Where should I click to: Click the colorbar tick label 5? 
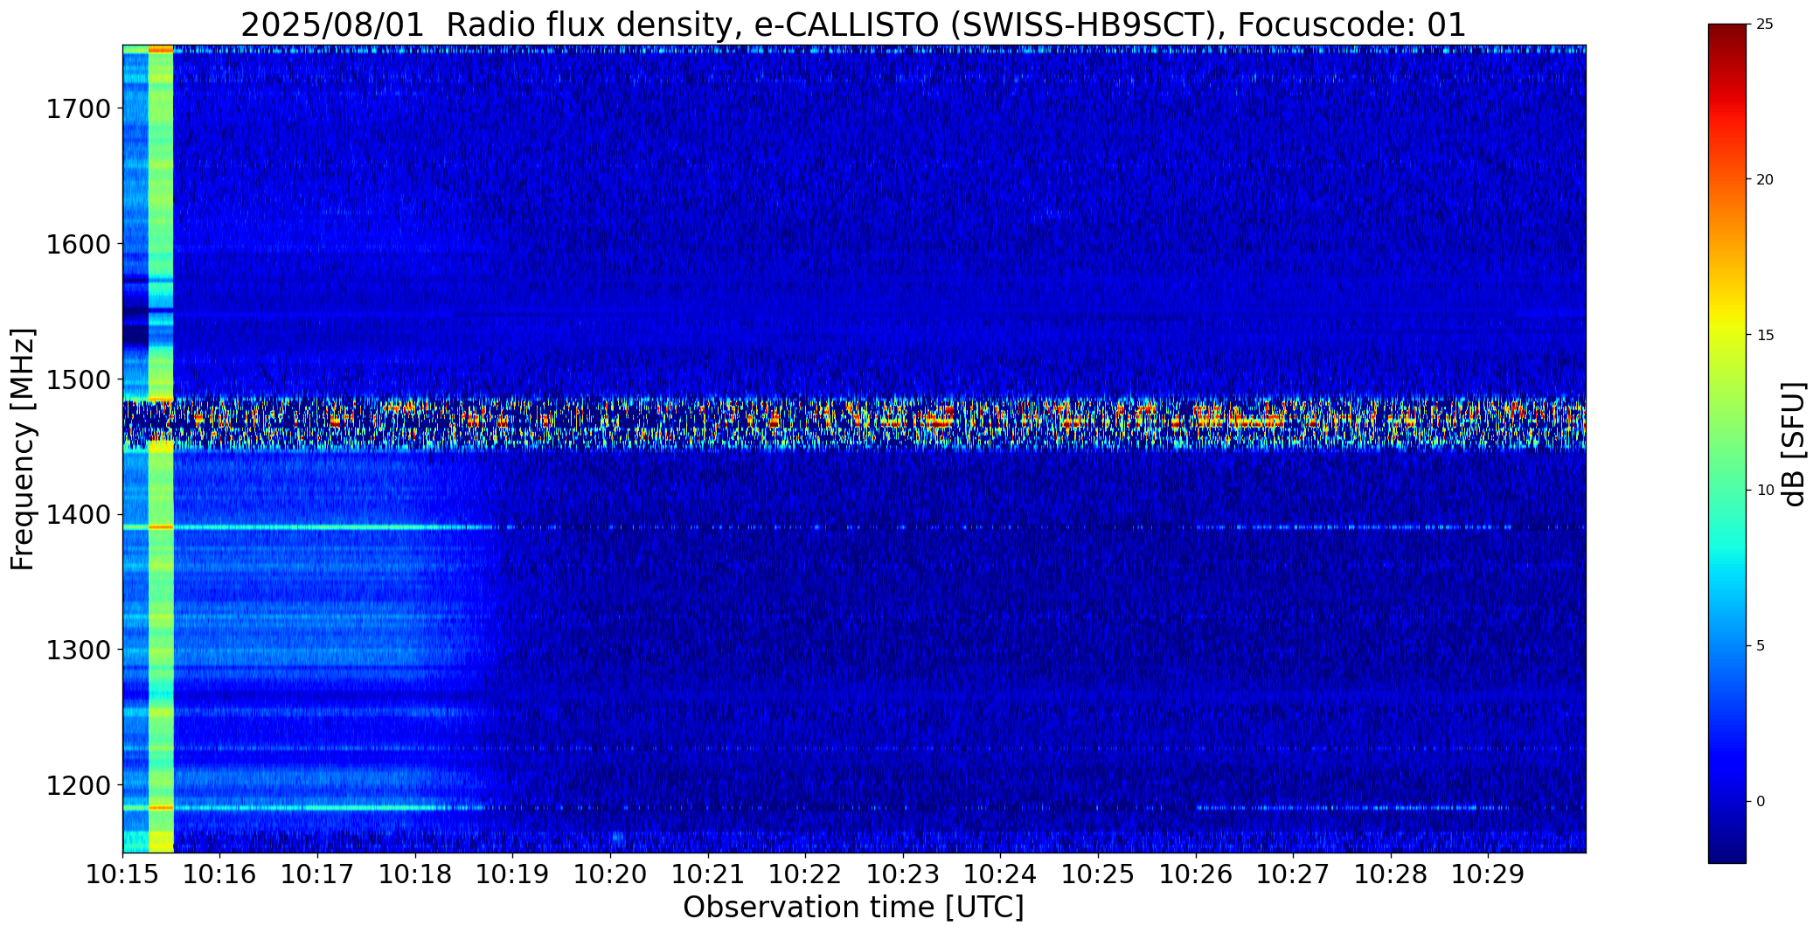coord(1761,645)
